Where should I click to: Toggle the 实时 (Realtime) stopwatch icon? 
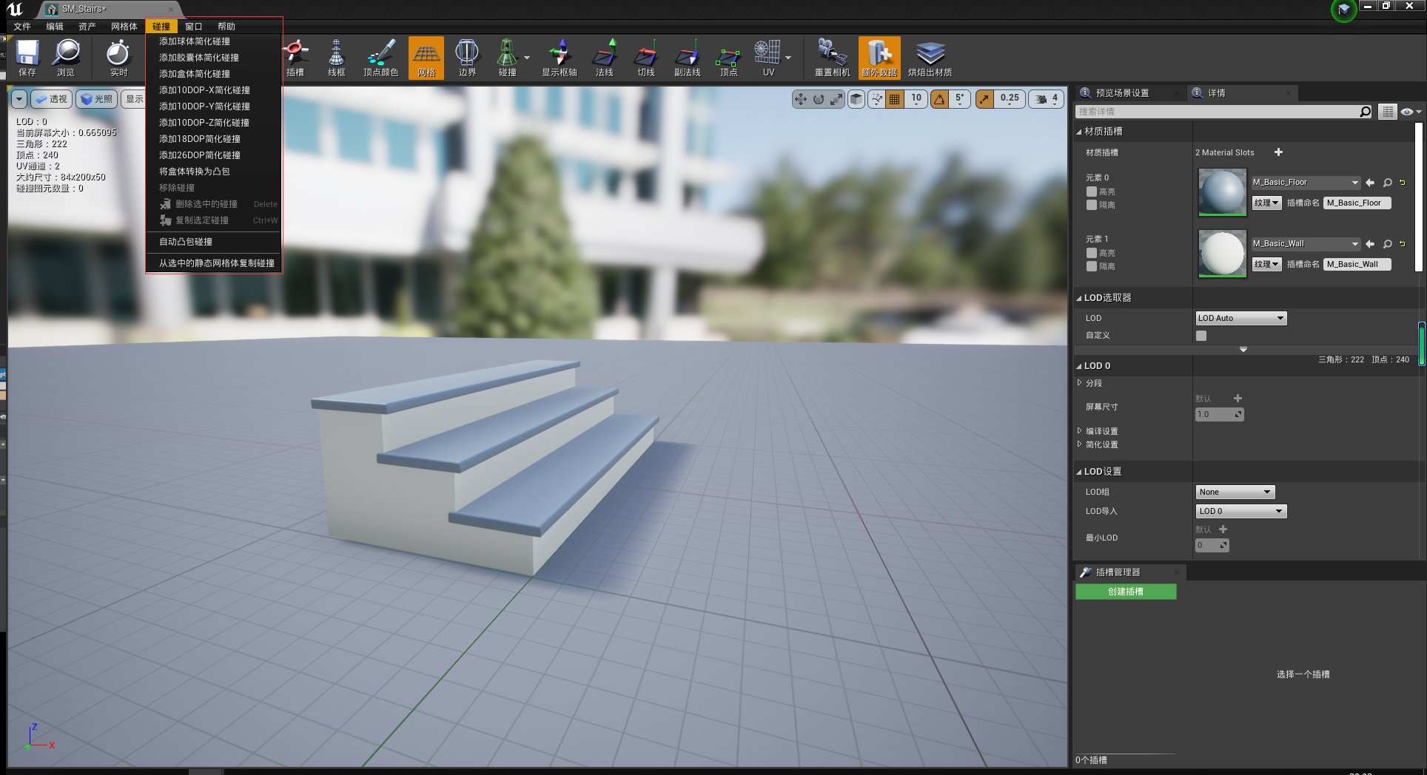coord(118,58)
